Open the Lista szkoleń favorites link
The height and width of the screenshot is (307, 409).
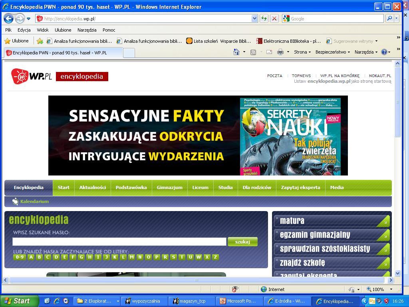[x=218, y=41]
